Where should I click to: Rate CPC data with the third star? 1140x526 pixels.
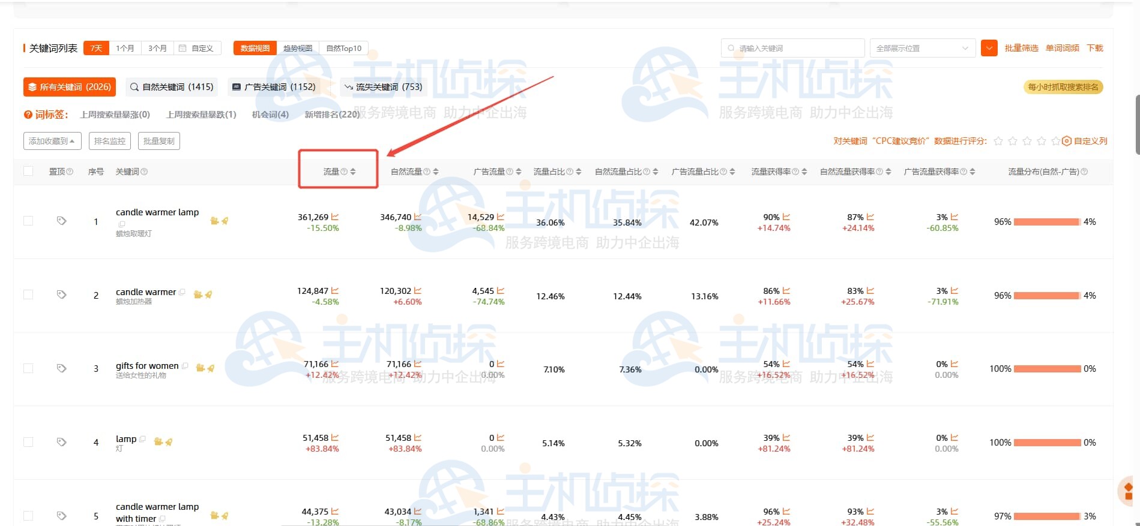tap(1027, 141)
